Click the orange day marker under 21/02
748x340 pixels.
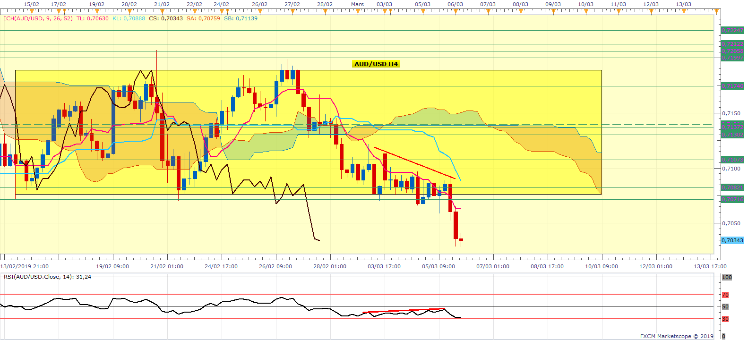point(162,12)
